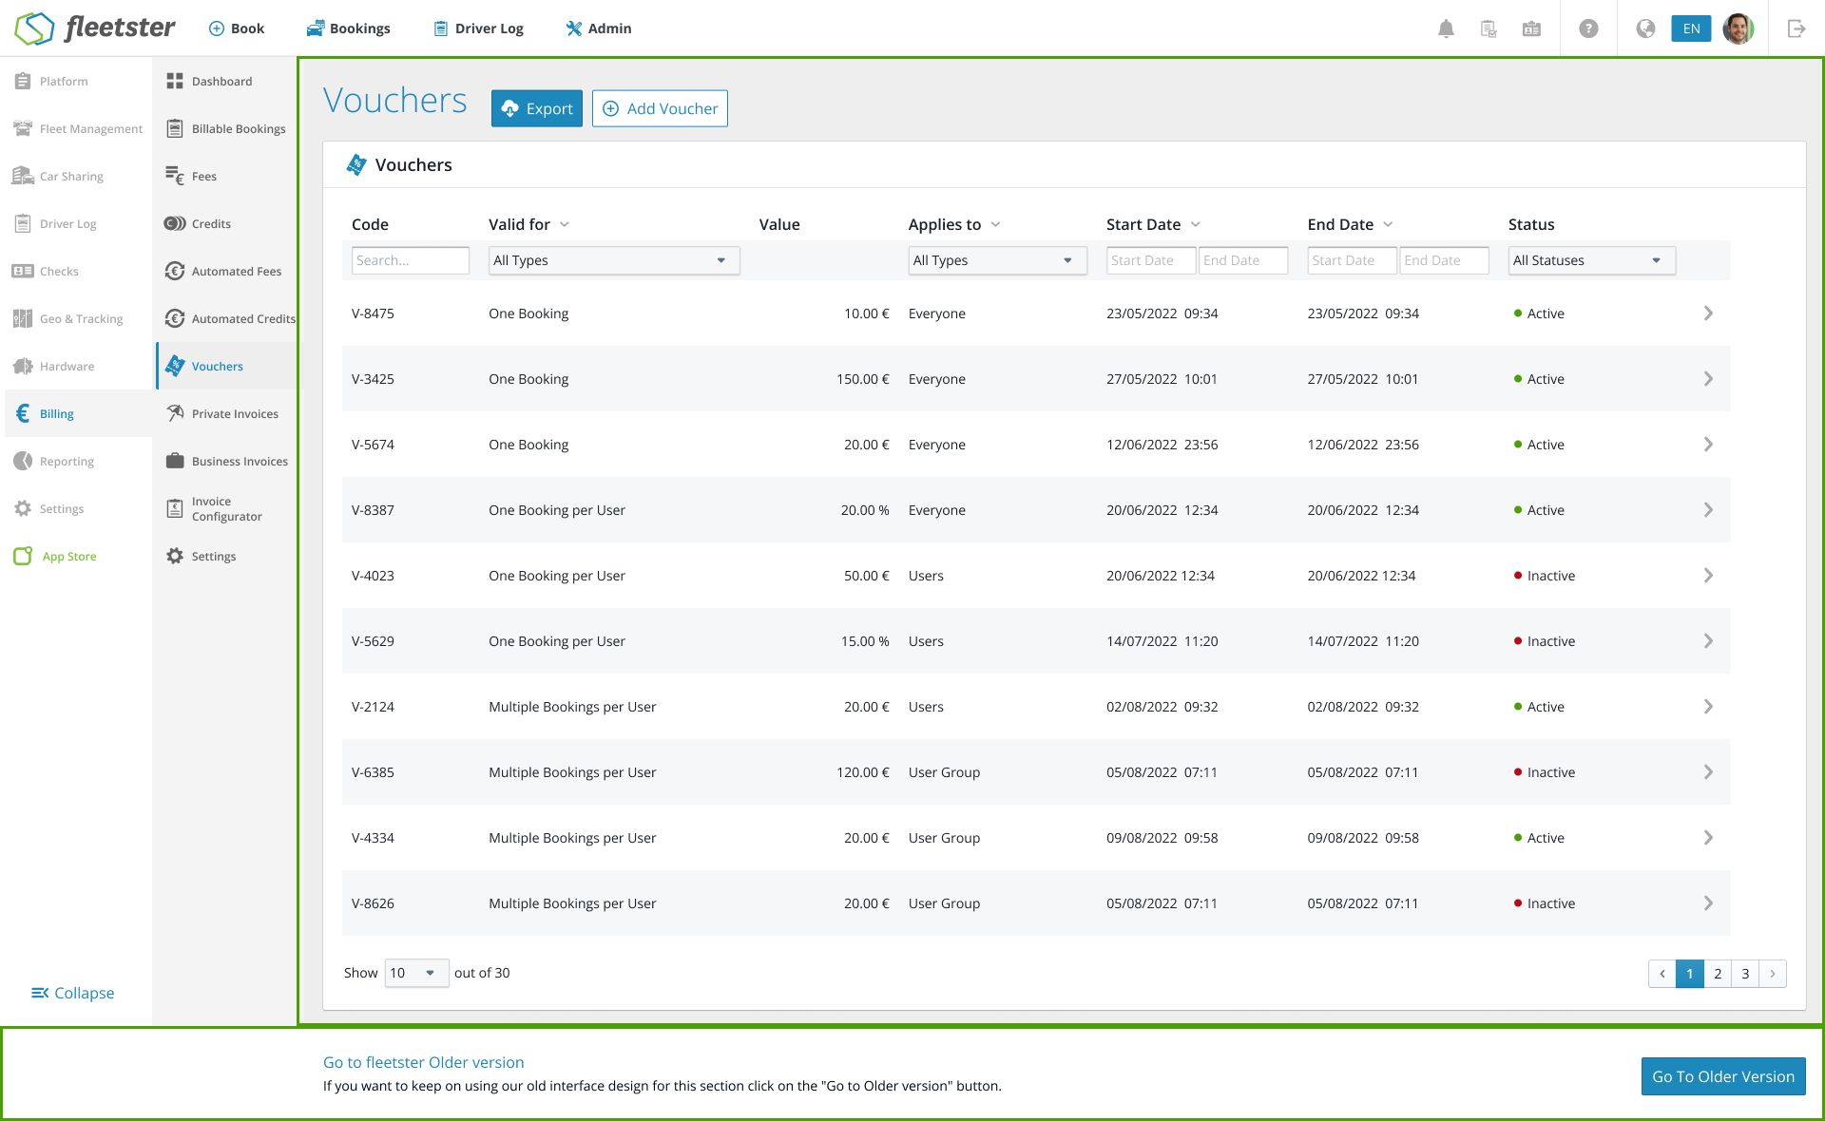Change the Show 10 rows dropdown
Screen dimensions: 1825x1121
416,973
